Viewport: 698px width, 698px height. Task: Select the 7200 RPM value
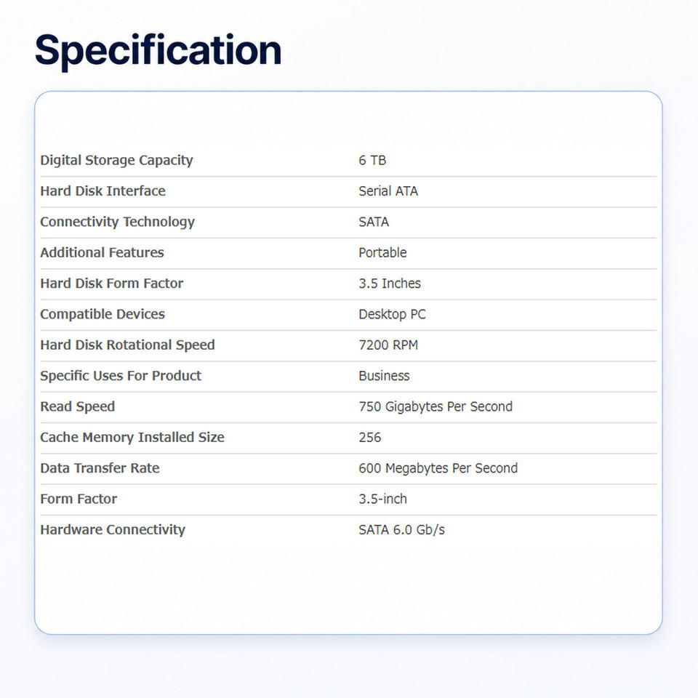(x=388, y=345)
